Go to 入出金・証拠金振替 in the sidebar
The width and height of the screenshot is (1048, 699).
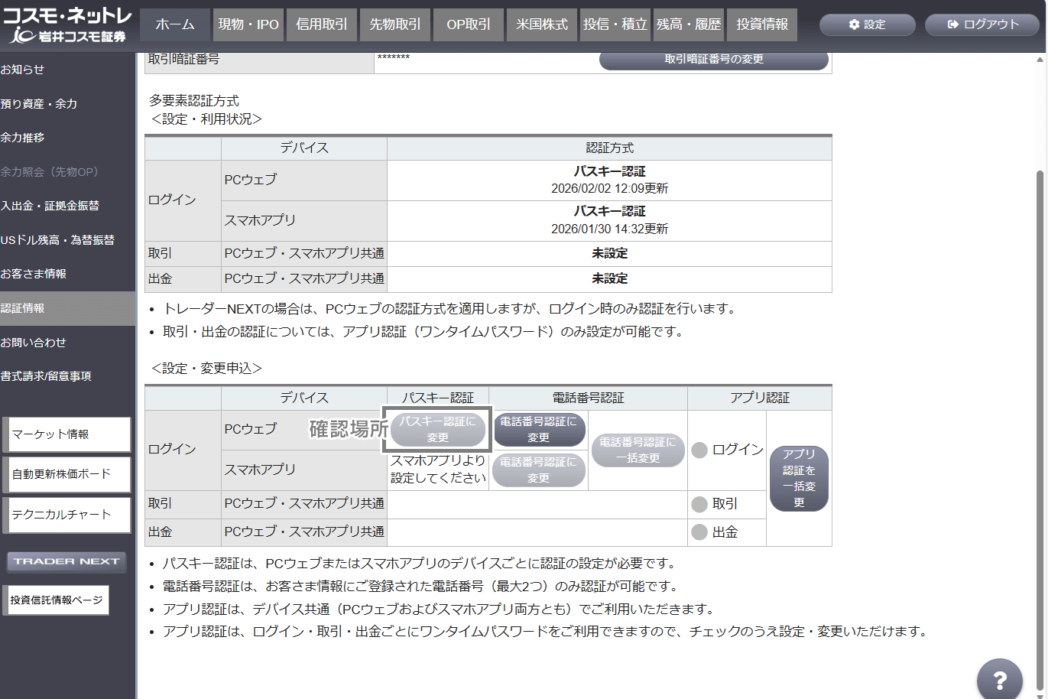point(50,206)
